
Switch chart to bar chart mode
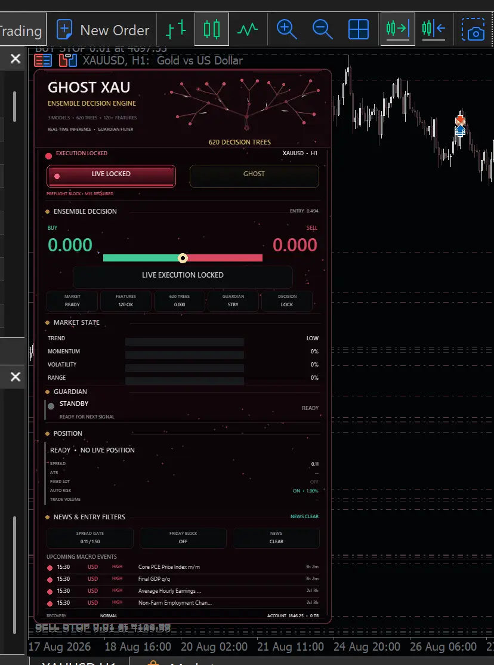[176, 29]
